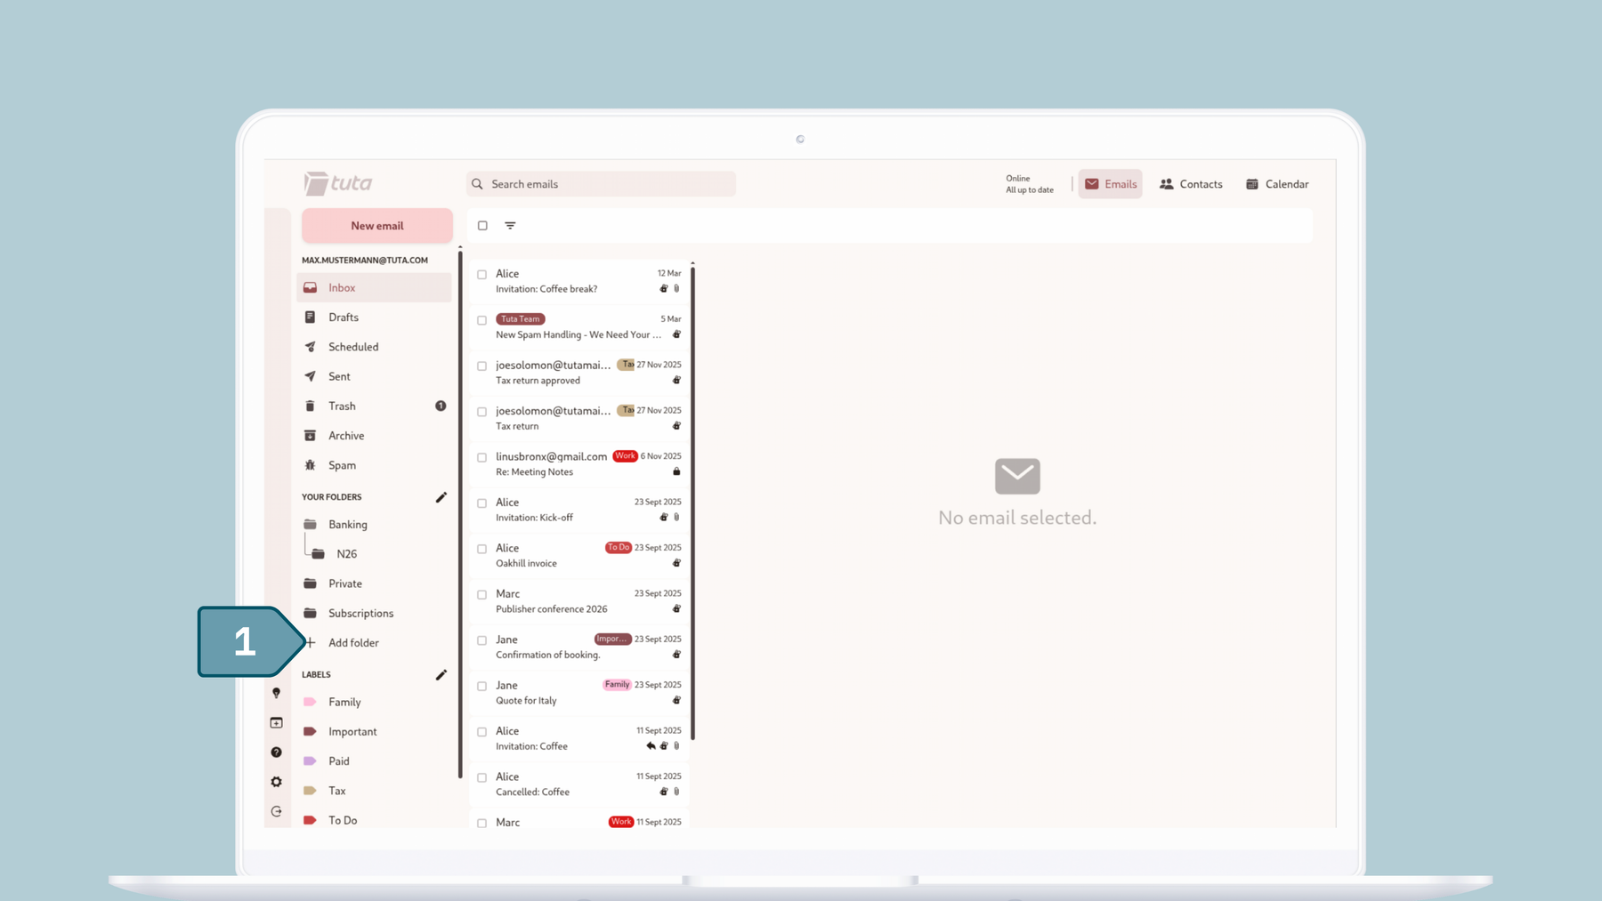The height and width of the screenshot is (901, 1602).
Task: Click the Inbox tray icon
Action: point(310,287)
